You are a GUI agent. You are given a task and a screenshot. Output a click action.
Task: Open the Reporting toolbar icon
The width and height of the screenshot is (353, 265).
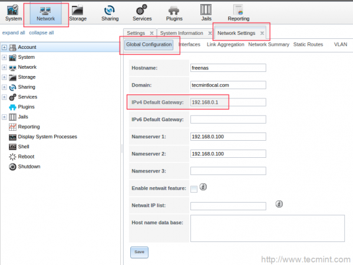click(x=238, y=10)
